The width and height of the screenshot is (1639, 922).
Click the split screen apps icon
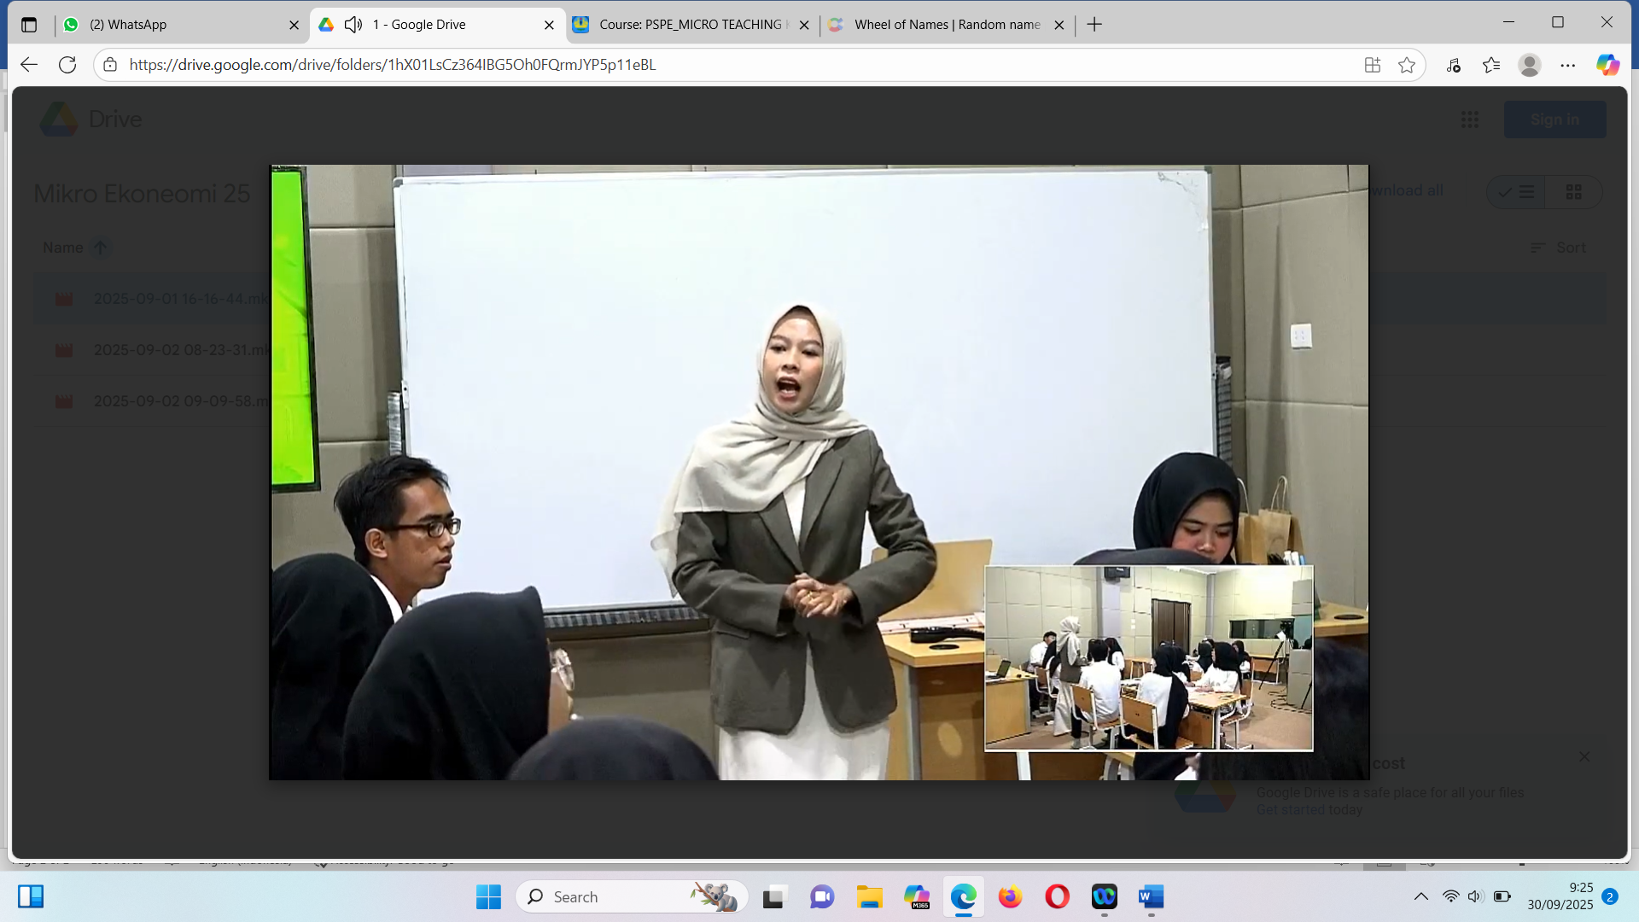pos(1373,65)
